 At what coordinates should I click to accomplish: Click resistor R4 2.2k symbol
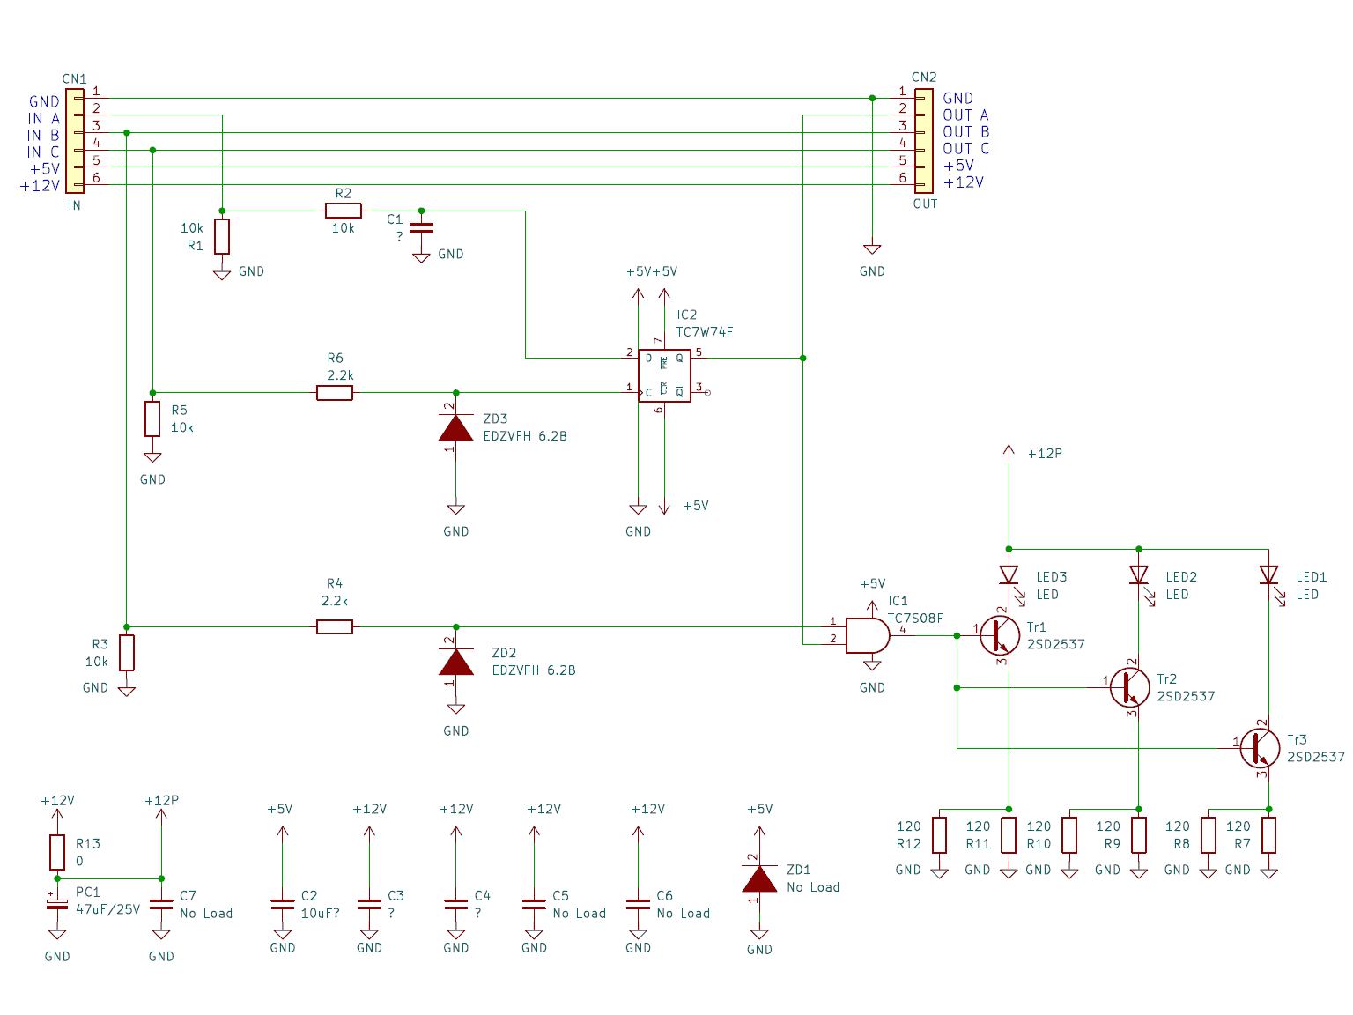pos(335,626)
